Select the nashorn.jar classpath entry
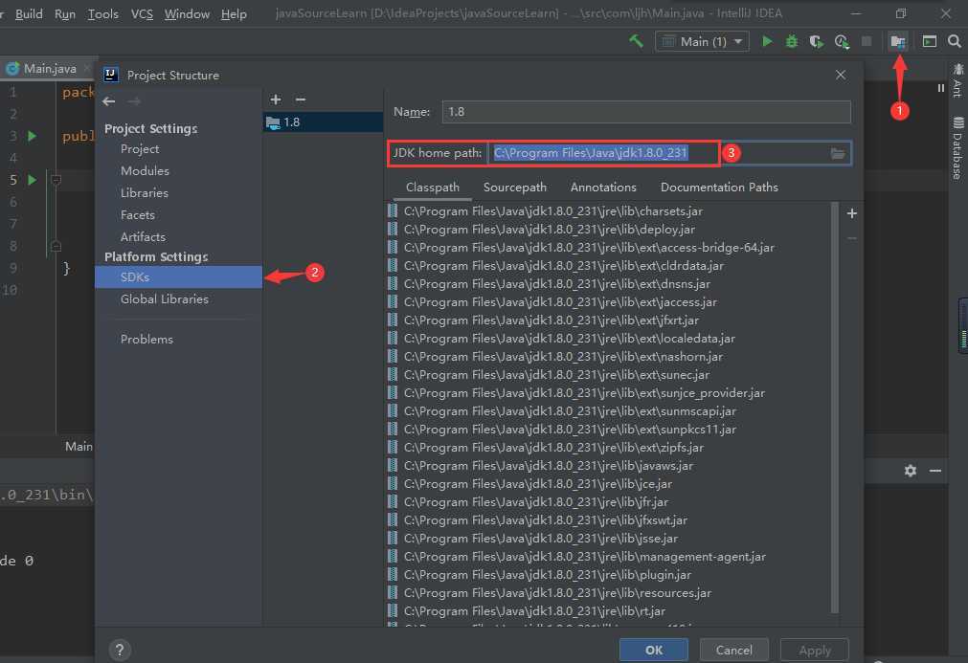The width and height of the screenshot is (968, 663). pos(563,357)
